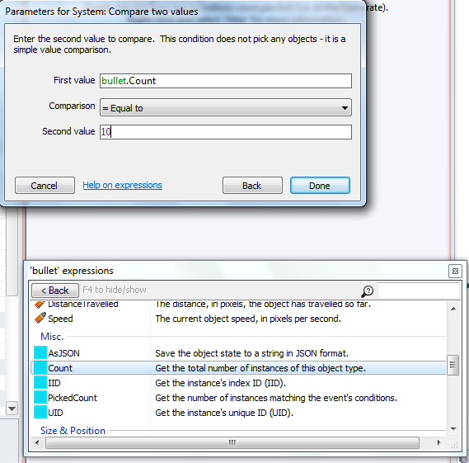Viewport: 469px width, 463px height.
Task: Go Back in the parameters dialog
Action: pos(252,186)
